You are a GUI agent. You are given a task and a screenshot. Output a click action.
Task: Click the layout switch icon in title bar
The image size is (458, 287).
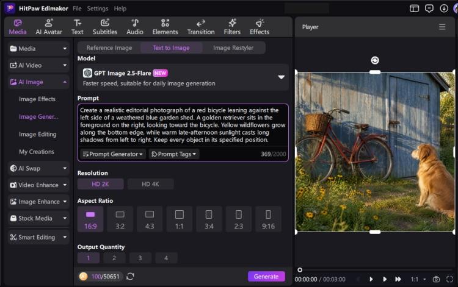click(x=414, y=9)
